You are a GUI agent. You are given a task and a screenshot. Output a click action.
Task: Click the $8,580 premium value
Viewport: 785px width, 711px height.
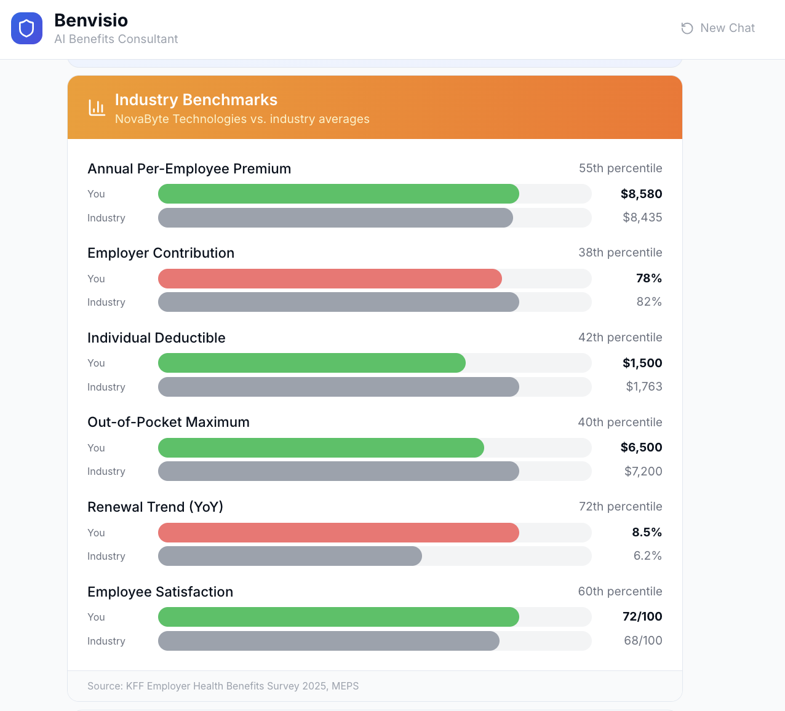(x=641, y=194)
